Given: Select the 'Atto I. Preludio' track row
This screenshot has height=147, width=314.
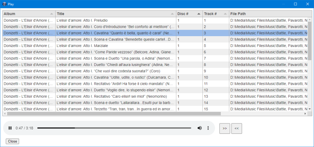Looking at the screenshot, I should 155,20.
